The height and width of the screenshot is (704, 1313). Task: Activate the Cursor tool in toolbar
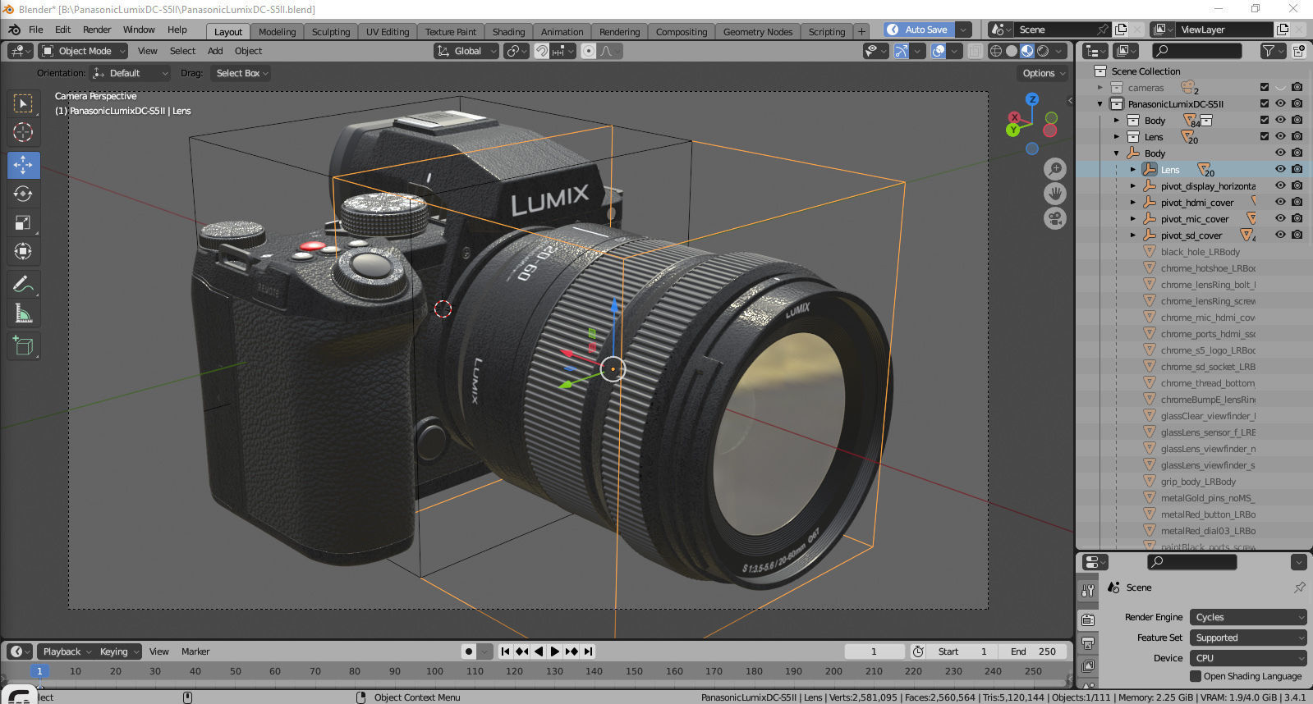pyautogui.click(x=23, y=132)
